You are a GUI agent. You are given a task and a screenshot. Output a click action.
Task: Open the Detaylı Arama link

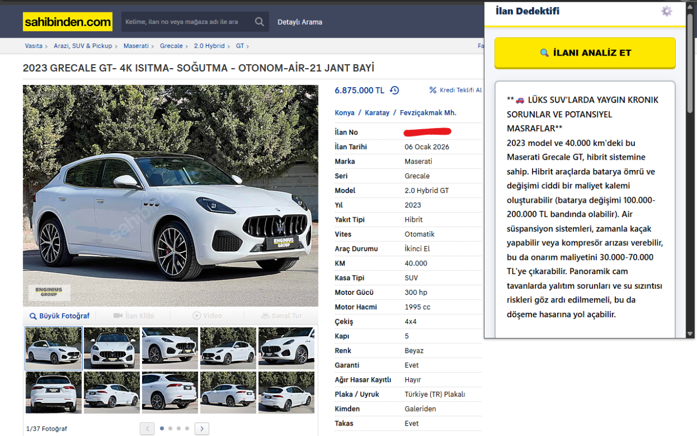[300, 22]
